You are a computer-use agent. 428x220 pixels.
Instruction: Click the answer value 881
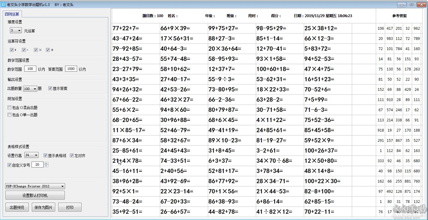(408, 181)
